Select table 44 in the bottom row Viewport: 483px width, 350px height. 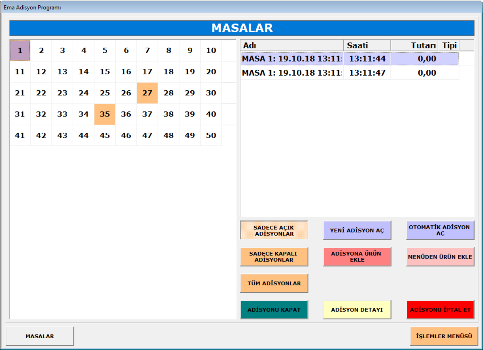point(83,135)
